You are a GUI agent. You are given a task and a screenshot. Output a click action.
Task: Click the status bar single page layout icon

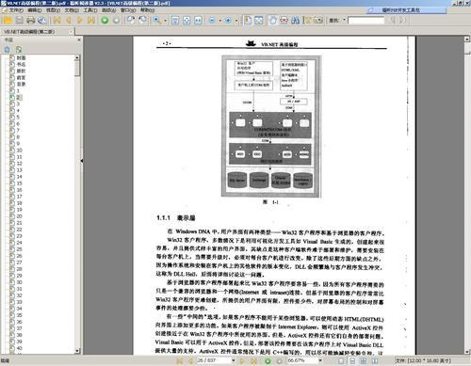341,361
